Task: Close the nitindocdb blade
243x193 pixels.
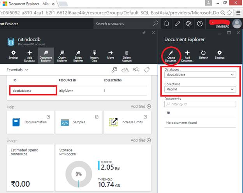Action: coord(153,33)
